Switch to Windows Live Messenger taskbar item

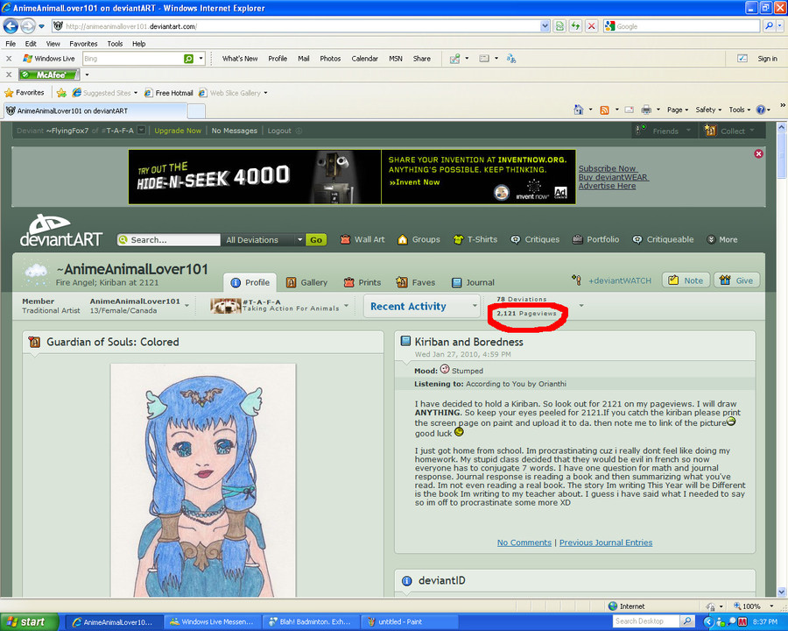215,622
